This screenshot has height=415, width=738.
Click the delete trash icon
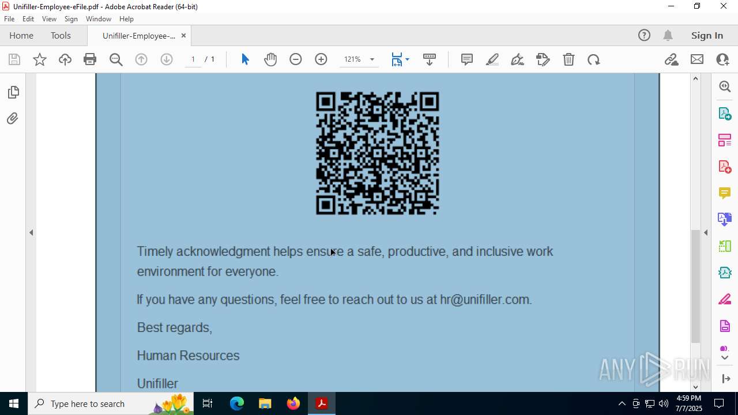(568, 59)
